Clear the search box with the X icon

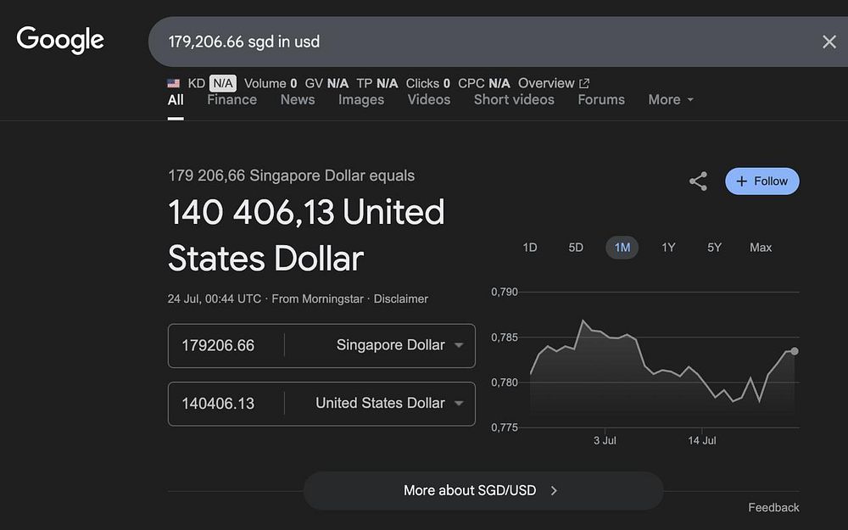tap(828, 42)
